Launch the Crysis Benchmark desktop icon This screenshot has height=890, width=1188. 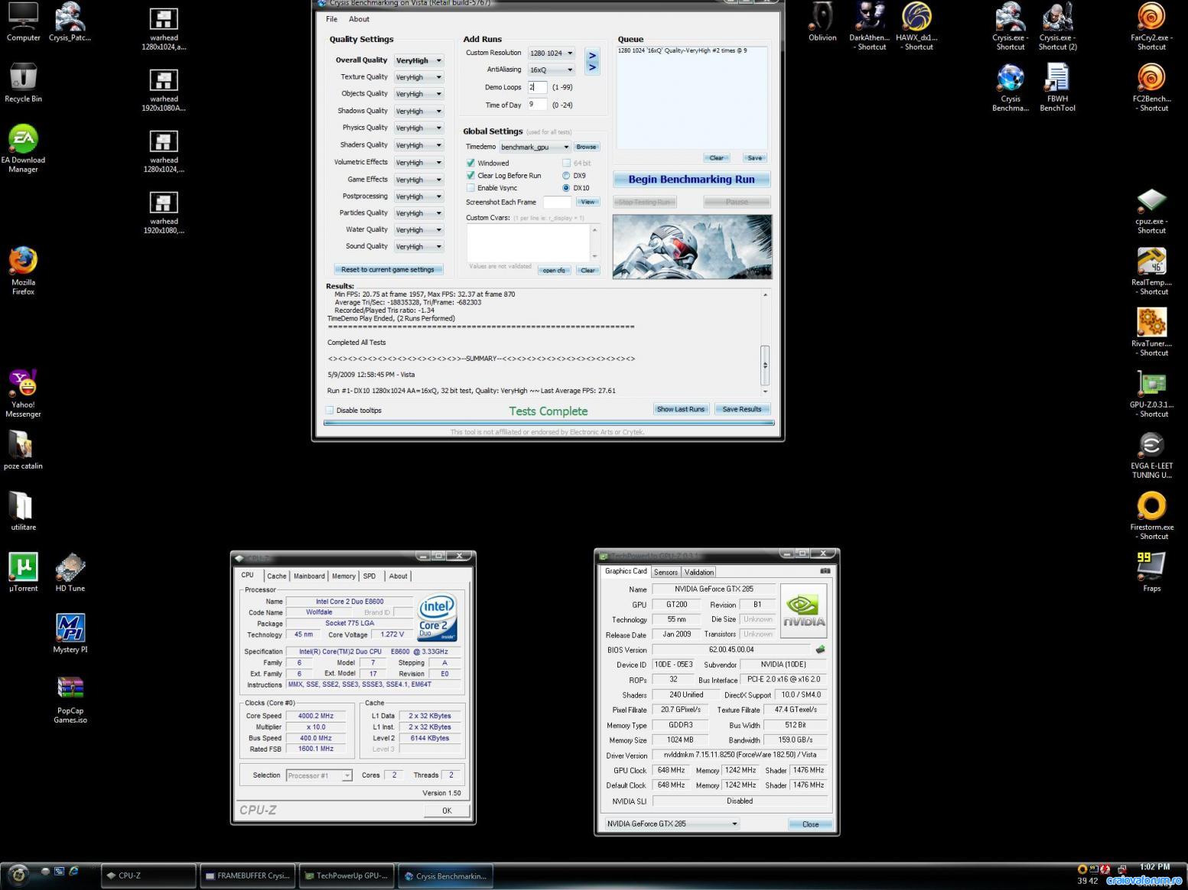[1011, 87]
